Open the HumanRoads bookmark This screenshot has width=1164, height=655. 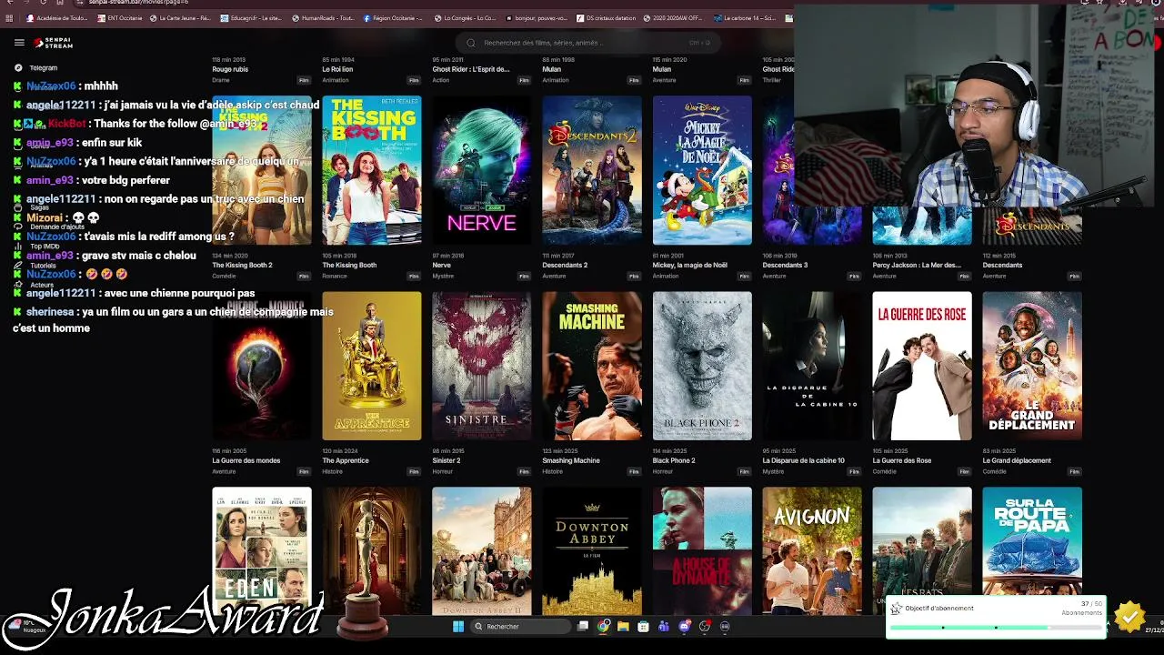coord(323,17)
